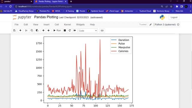Viewport: 192px width, 108px height.
Task: Open Truehost Cloud bookmark
Action: point(143,11)
